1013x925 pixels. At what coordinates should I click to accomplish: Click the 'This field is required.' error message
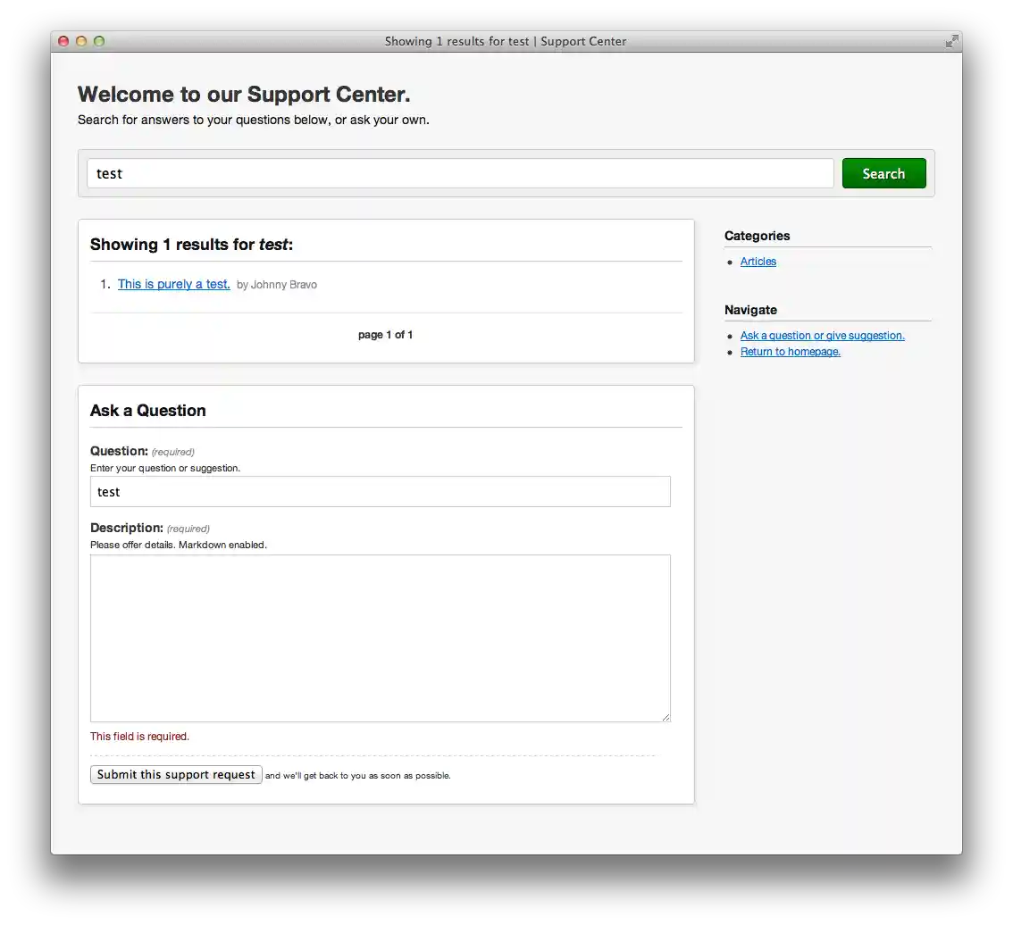click(x=139, y=736)
